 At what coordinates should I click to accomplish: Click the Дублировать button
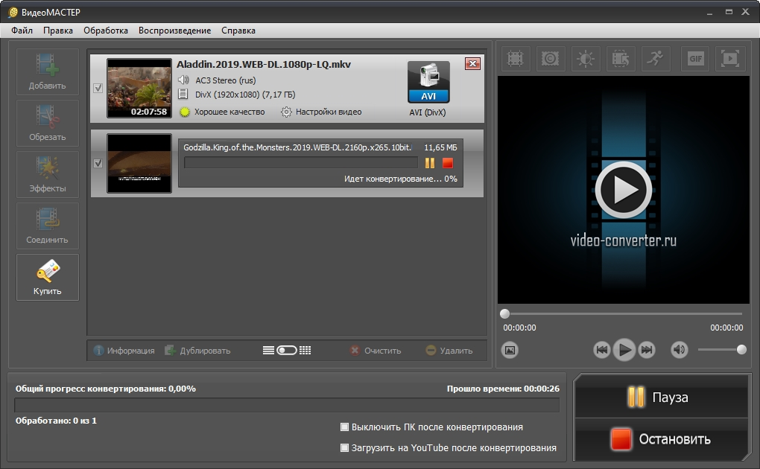point(197,351)
